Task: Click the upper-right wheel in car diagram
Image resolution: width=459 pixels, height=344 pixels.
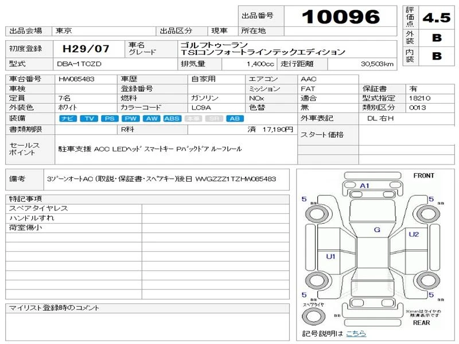Action: click(x=428, y=214)
